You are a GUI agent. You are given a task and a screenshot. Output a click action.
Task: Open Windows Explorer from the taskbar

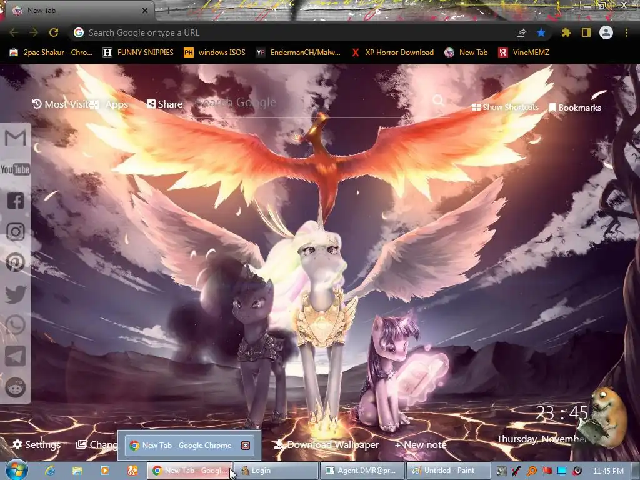(x=77, y=471)
